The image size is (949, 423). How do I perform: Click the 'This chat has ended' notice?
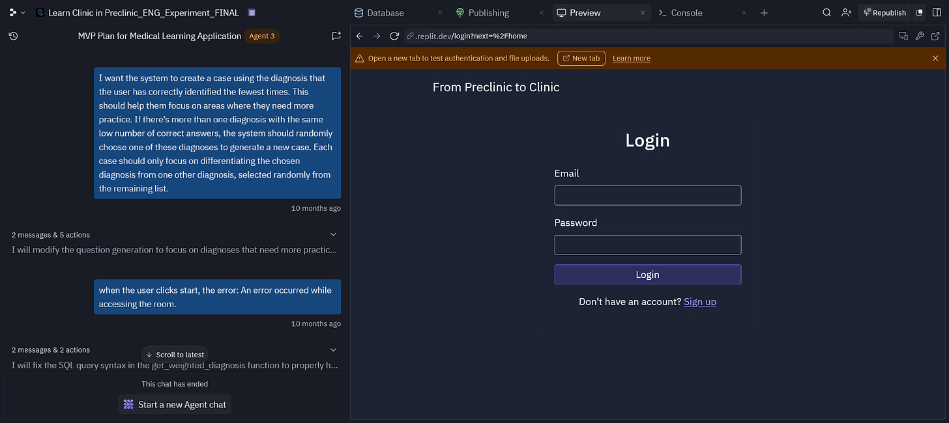coord(175,384)
